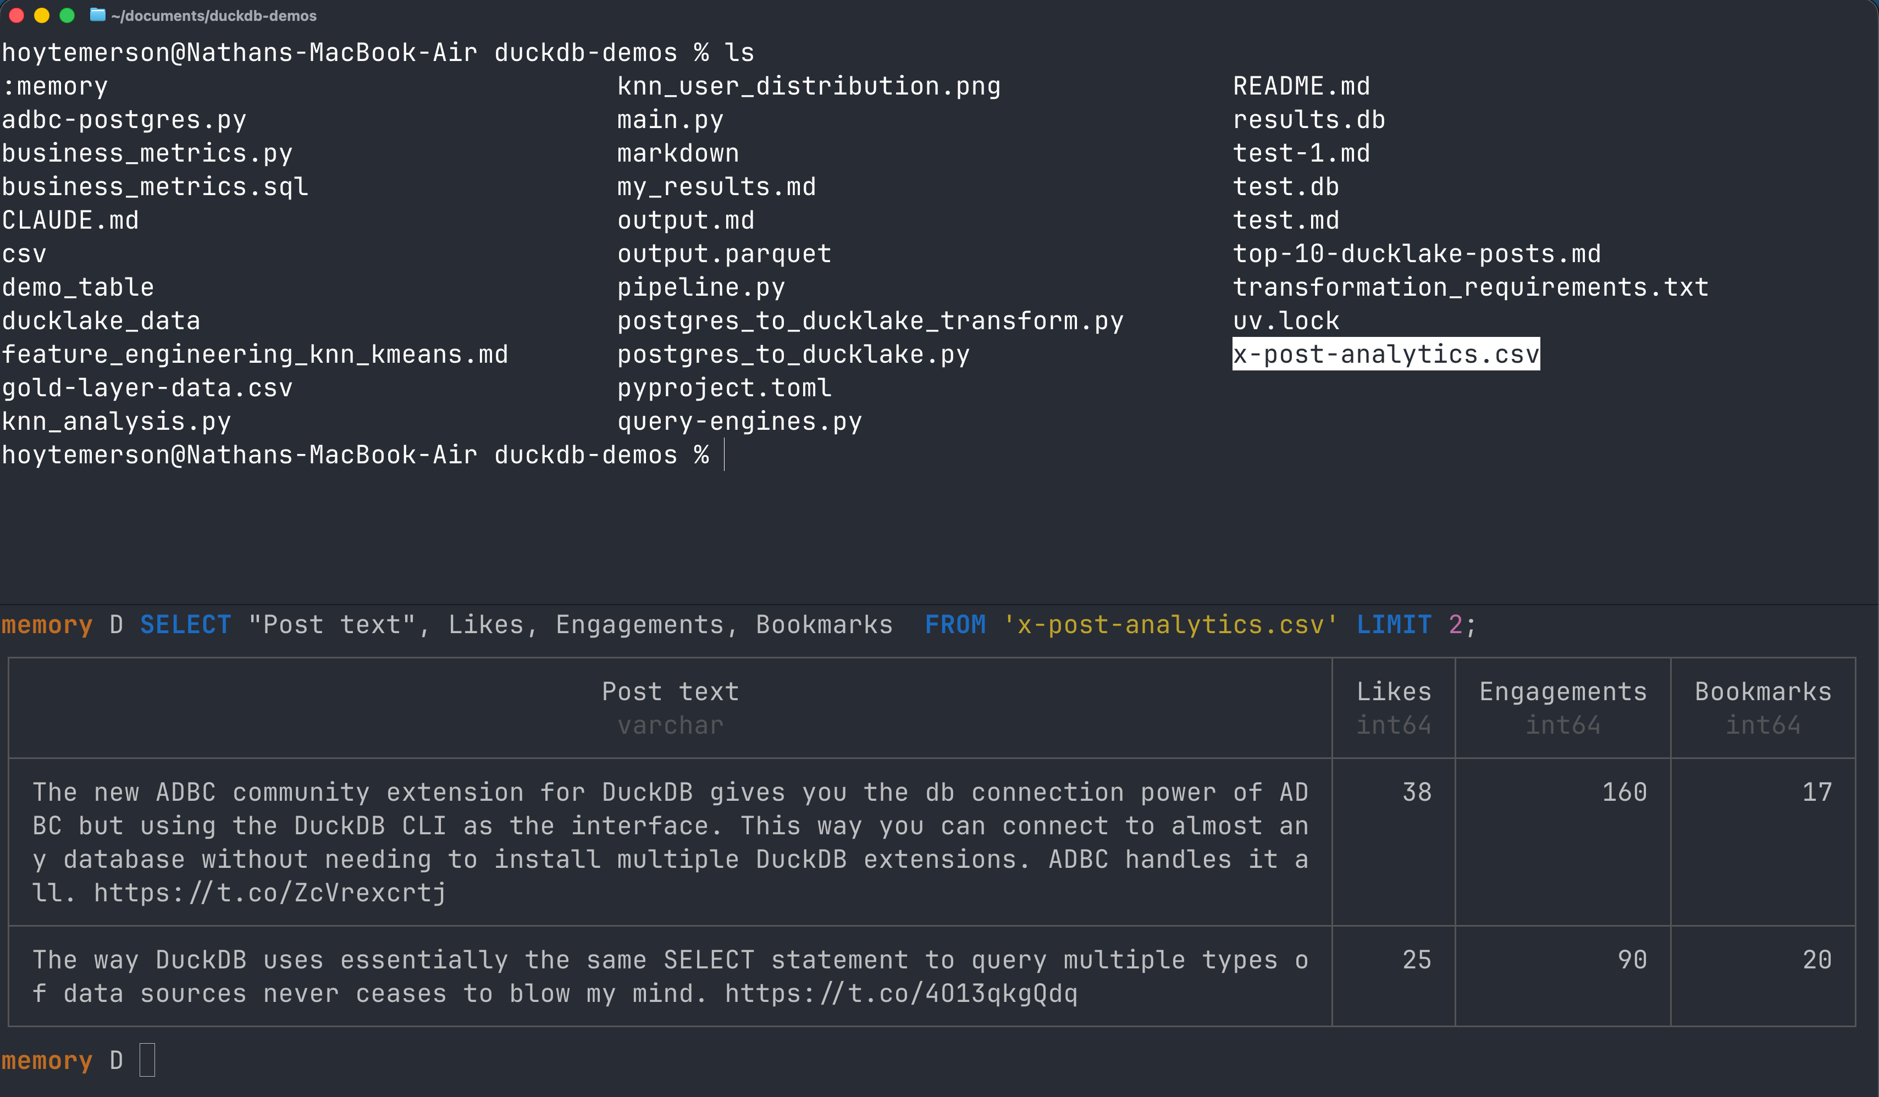Click the markdown directory name

[x=678, y=153]
